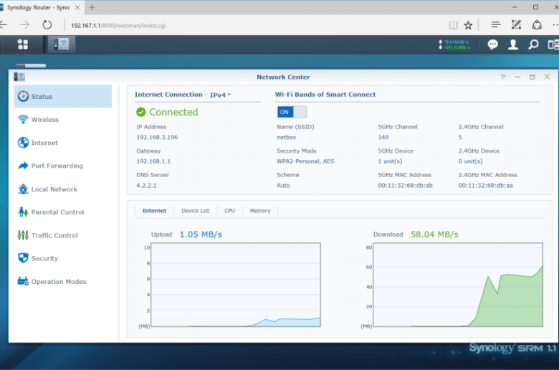Click the Port Forwarding arrow icon
559x370 pixels.
coord(23,166)
